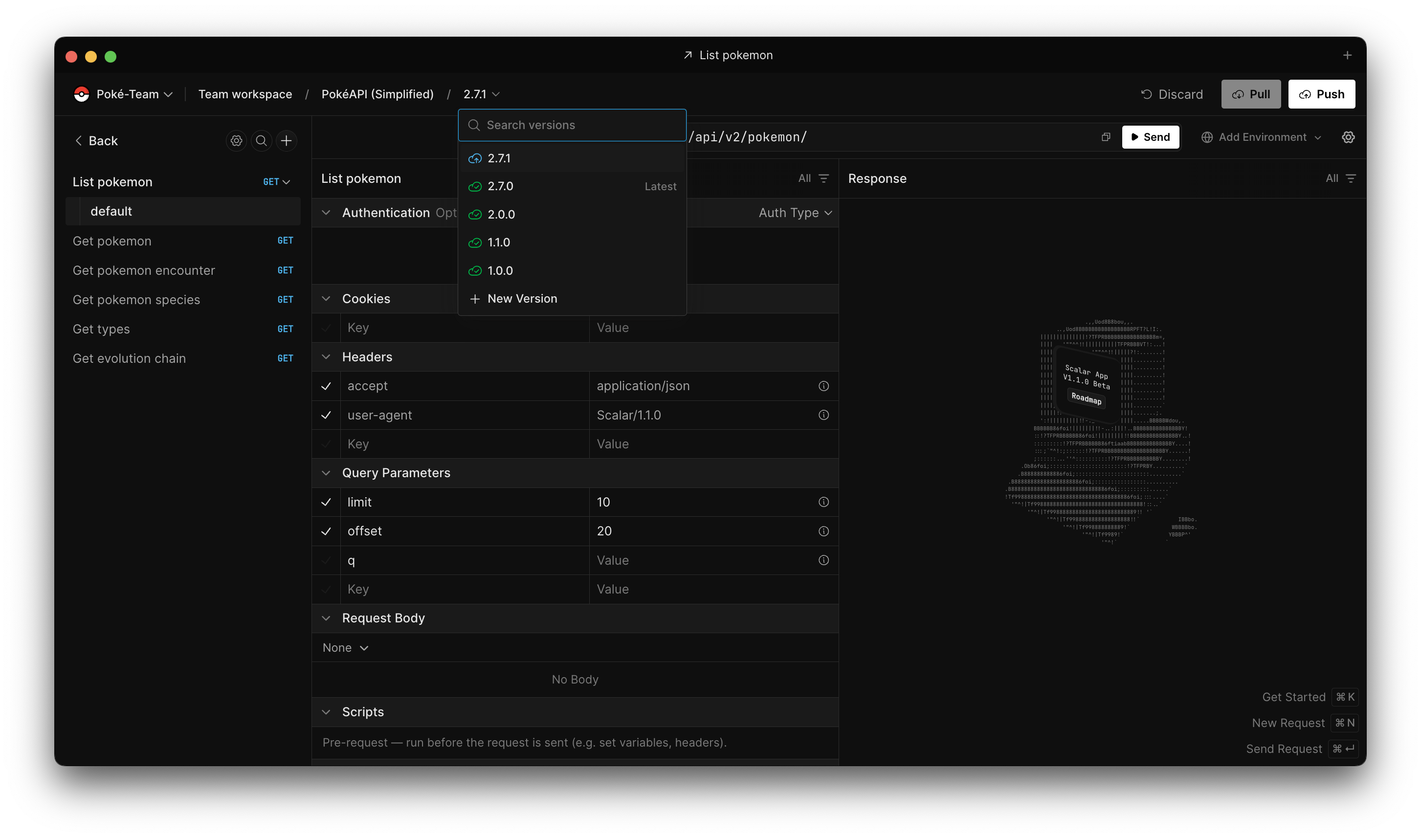Open the Get pokemon species request
Screen dimensions: 1421x838
tap(183, 300)
